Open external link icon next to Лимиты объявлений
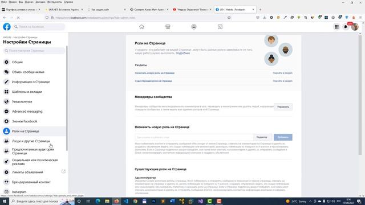365x205 pixels. click(x=63, y=171)
